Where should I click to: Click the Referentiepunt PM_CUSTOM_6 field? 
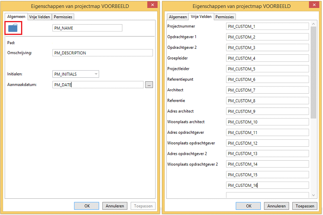267,79
